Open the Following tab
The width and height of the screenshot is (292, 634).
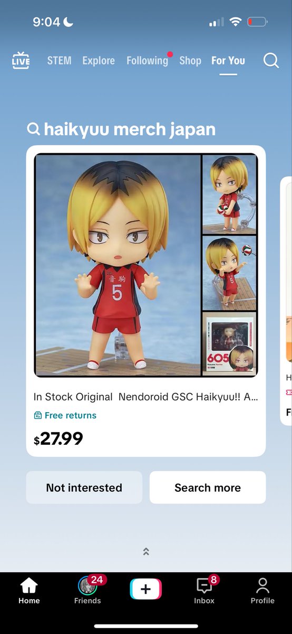click(x=147, y=60)
